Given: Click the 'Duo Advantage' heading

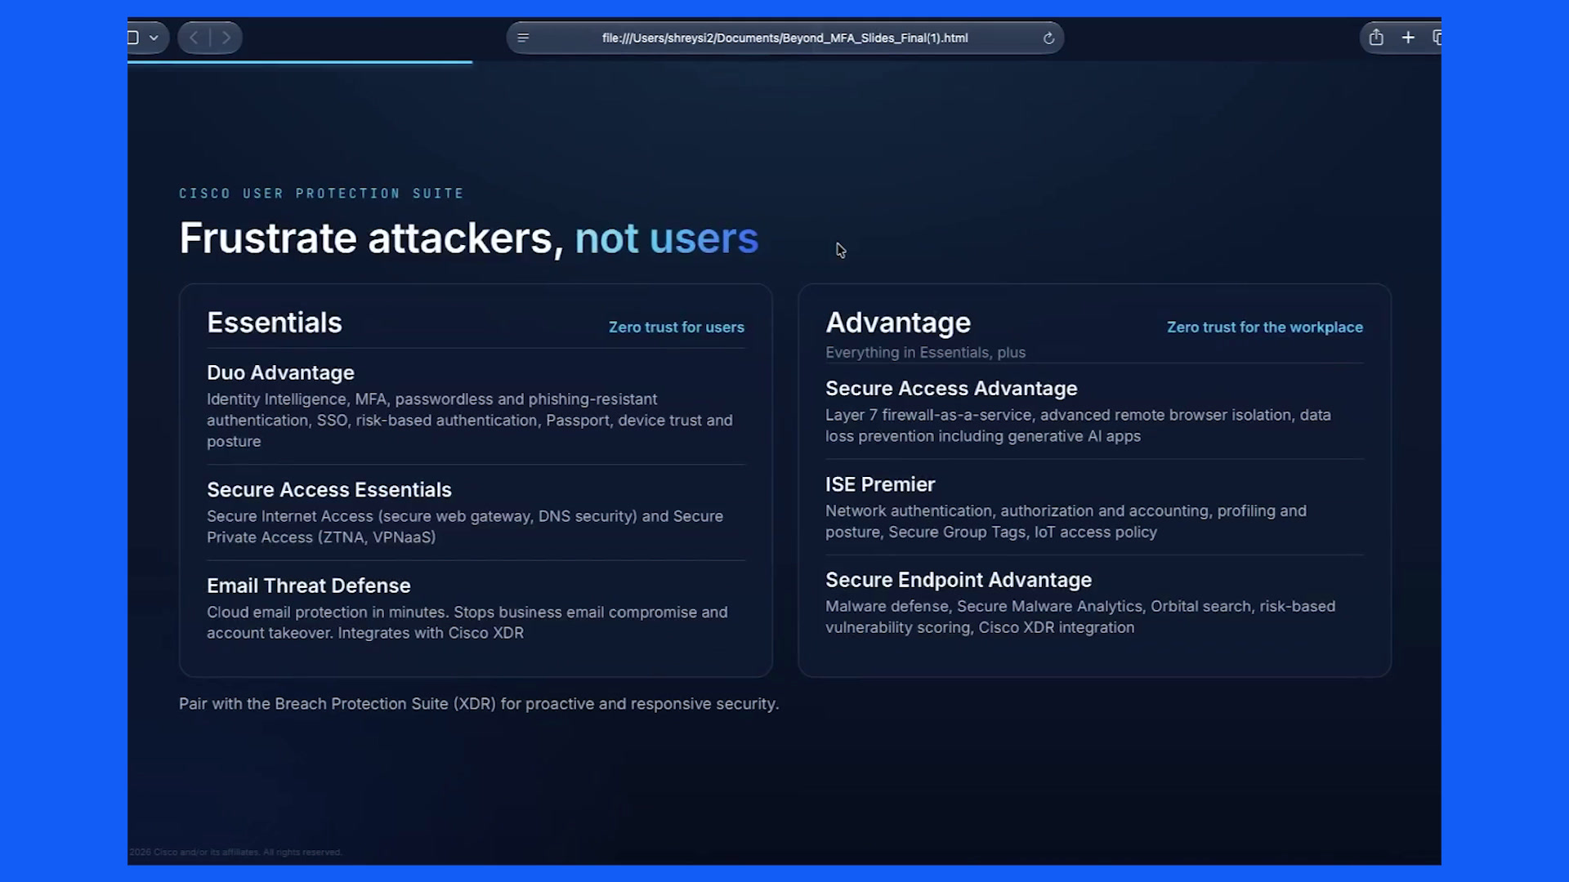Looking at the screenshot, I should (280, 372).
